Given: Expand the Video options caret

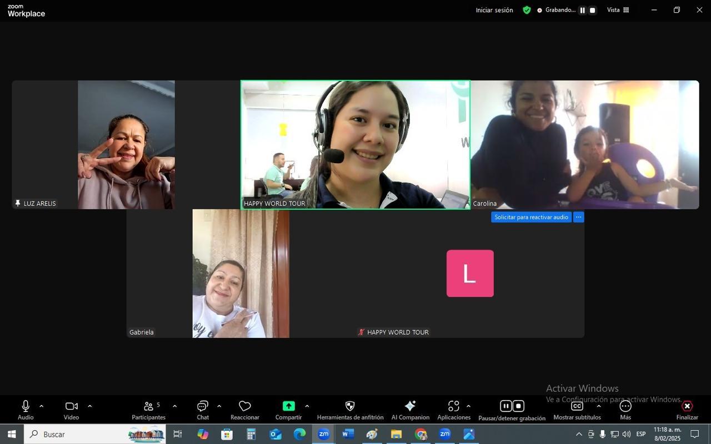Looking at the screenshot, I should click(x=89, y=406).
